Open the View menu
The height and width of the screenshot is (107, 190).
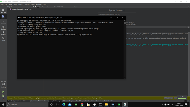(x=10, y=4)
